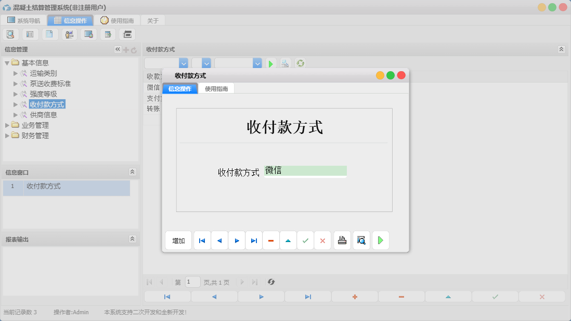Collapse the 信息管理 panel with double-arrow
Viewport: 571px width, 321px height.
(118, 49)
